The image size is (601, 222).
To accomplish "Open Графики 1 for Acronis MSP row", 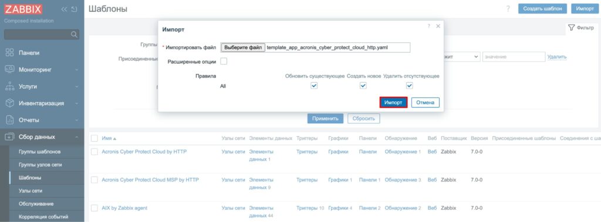I will pos(340,180).
